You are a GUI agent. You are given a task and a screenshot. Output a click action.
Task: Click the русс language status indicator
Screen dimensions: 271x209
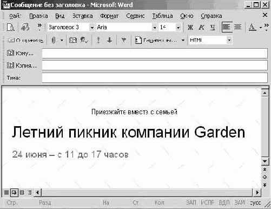(x=255, y=203)
